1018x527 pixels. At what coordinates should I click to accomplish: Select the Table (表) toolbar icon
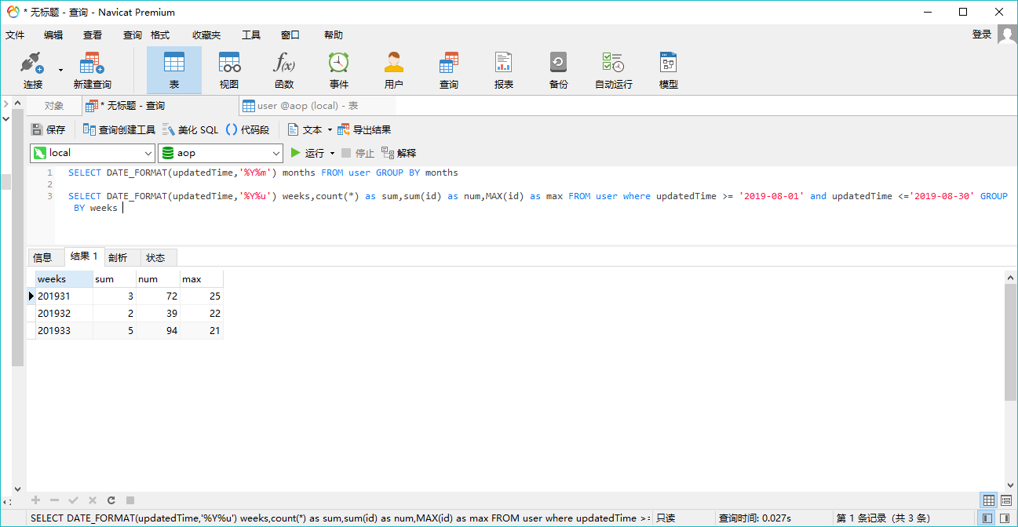click(174, 70)
